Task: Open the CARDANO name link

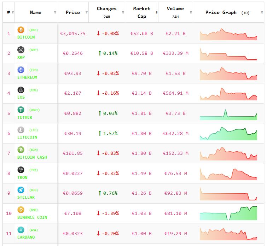Action: coord(26,237)
